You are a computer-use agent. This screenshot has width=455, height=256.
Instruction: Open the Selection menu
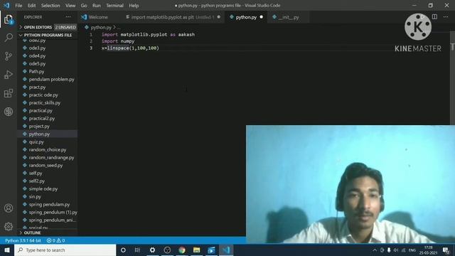point(50,5)
